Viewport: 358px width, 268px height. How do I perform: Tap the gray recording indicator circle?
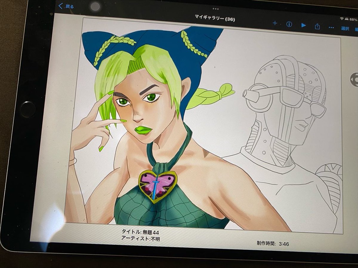click(x=95, y=7)
